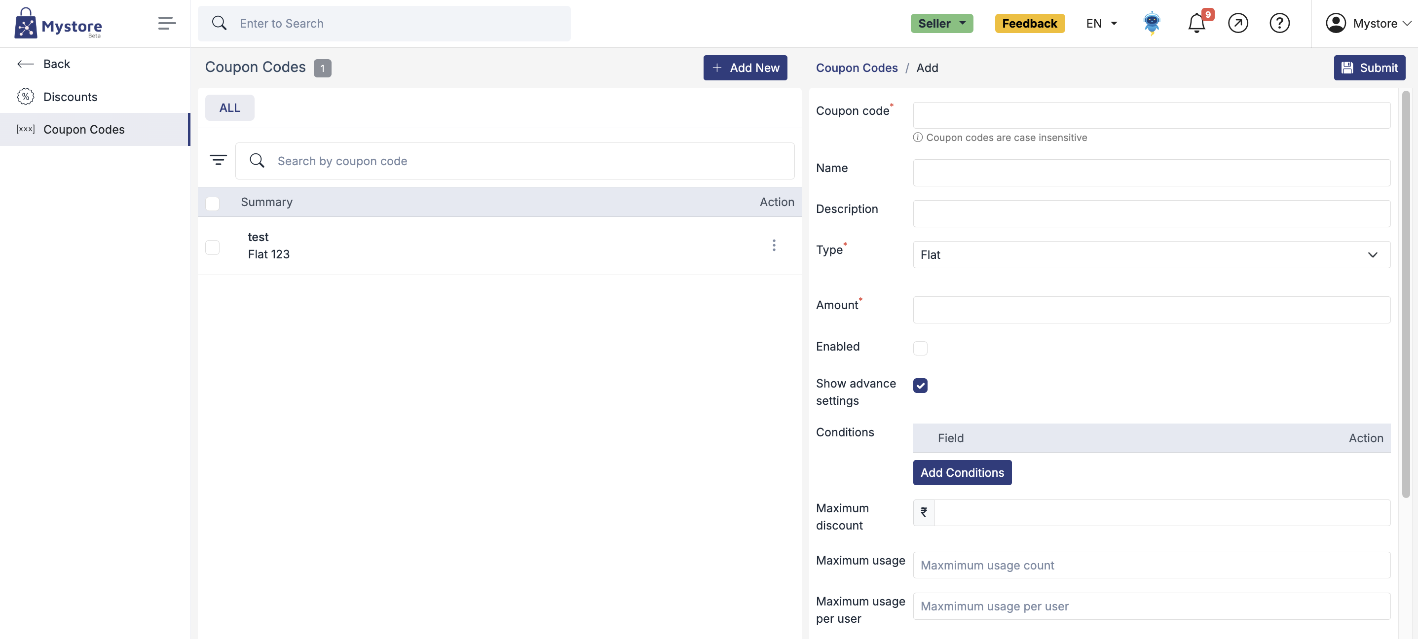This screenshot has width=1418, height=639.
Task: Open the Type dropdown showing Flat
Action: pos(1151,254)
